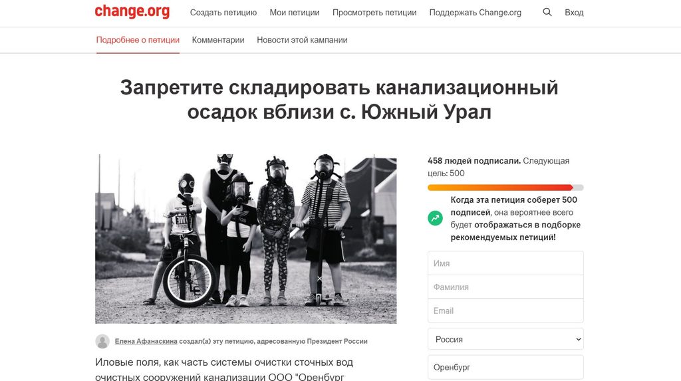The width and height of the screenshot is (681, 381).
Task: Open search with the magnifier icon
Action: tap(547, 12)
